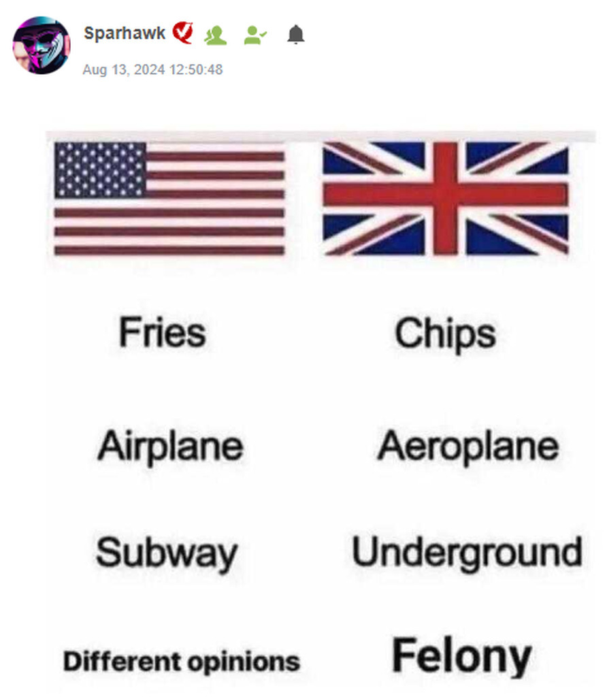This screenshot has width=607, height=697.
Task: Click the red center cross of Union Jack
Action: (x=445, y=195)
